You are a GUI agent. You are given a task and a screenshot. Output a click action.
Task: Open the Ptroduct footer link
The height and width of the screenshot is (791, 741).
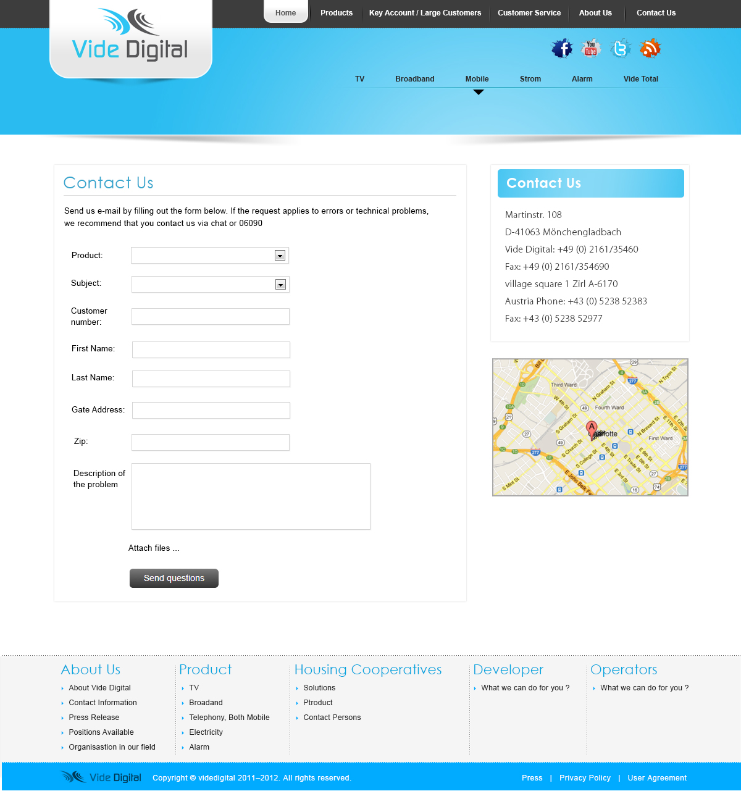click(318, 703)
